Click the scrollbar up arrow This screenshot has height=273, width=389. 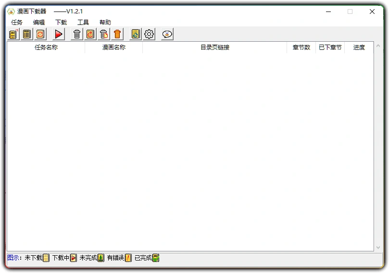[378, 46]
